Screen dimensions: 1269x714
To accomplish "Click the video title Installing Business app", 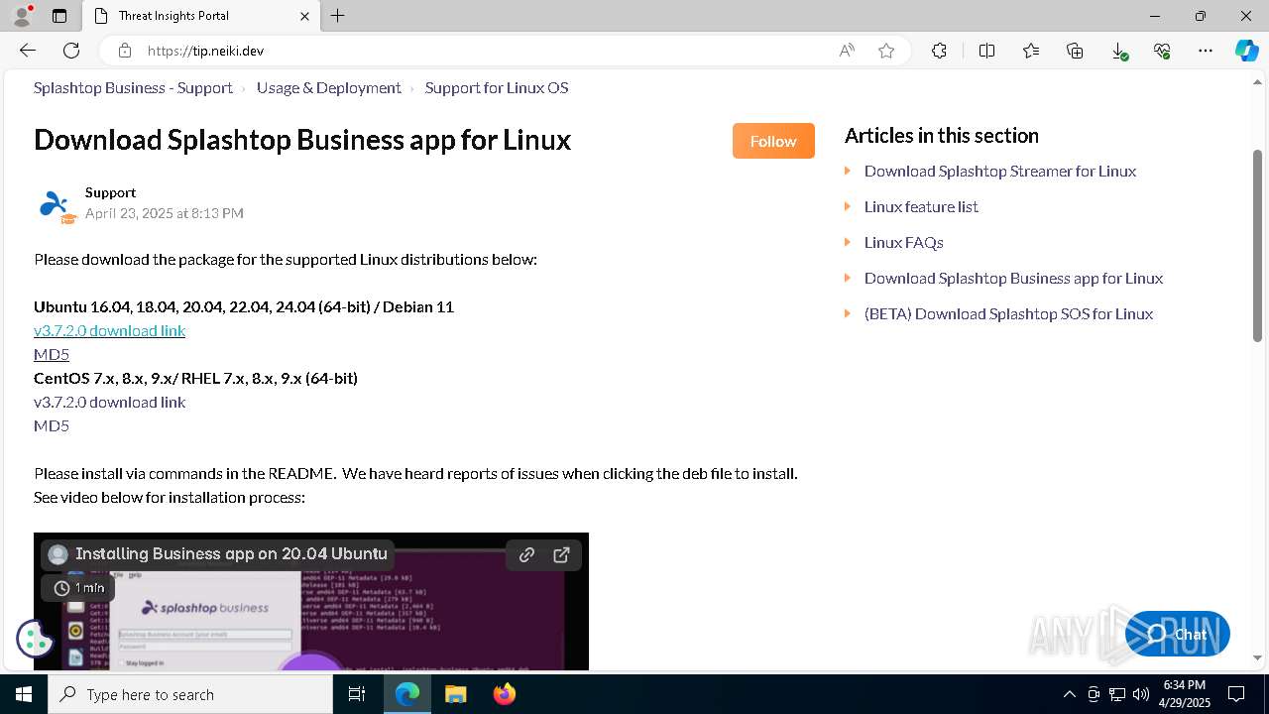I will [x=231, y=554].
